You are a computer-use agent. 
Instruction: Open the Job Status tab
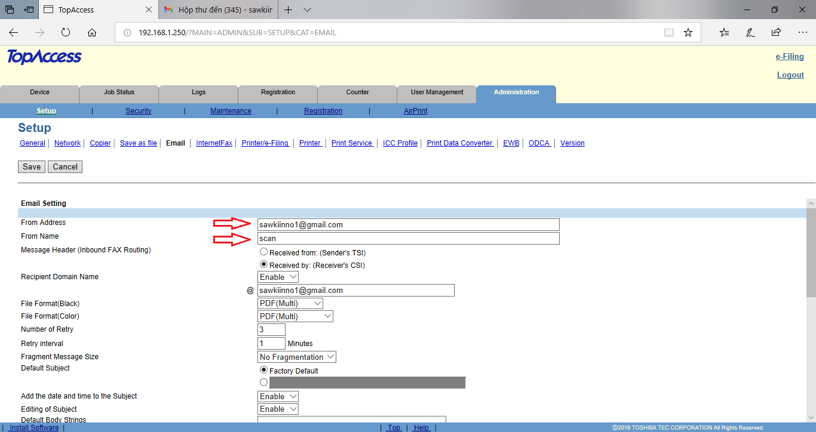tap(119, 92)
